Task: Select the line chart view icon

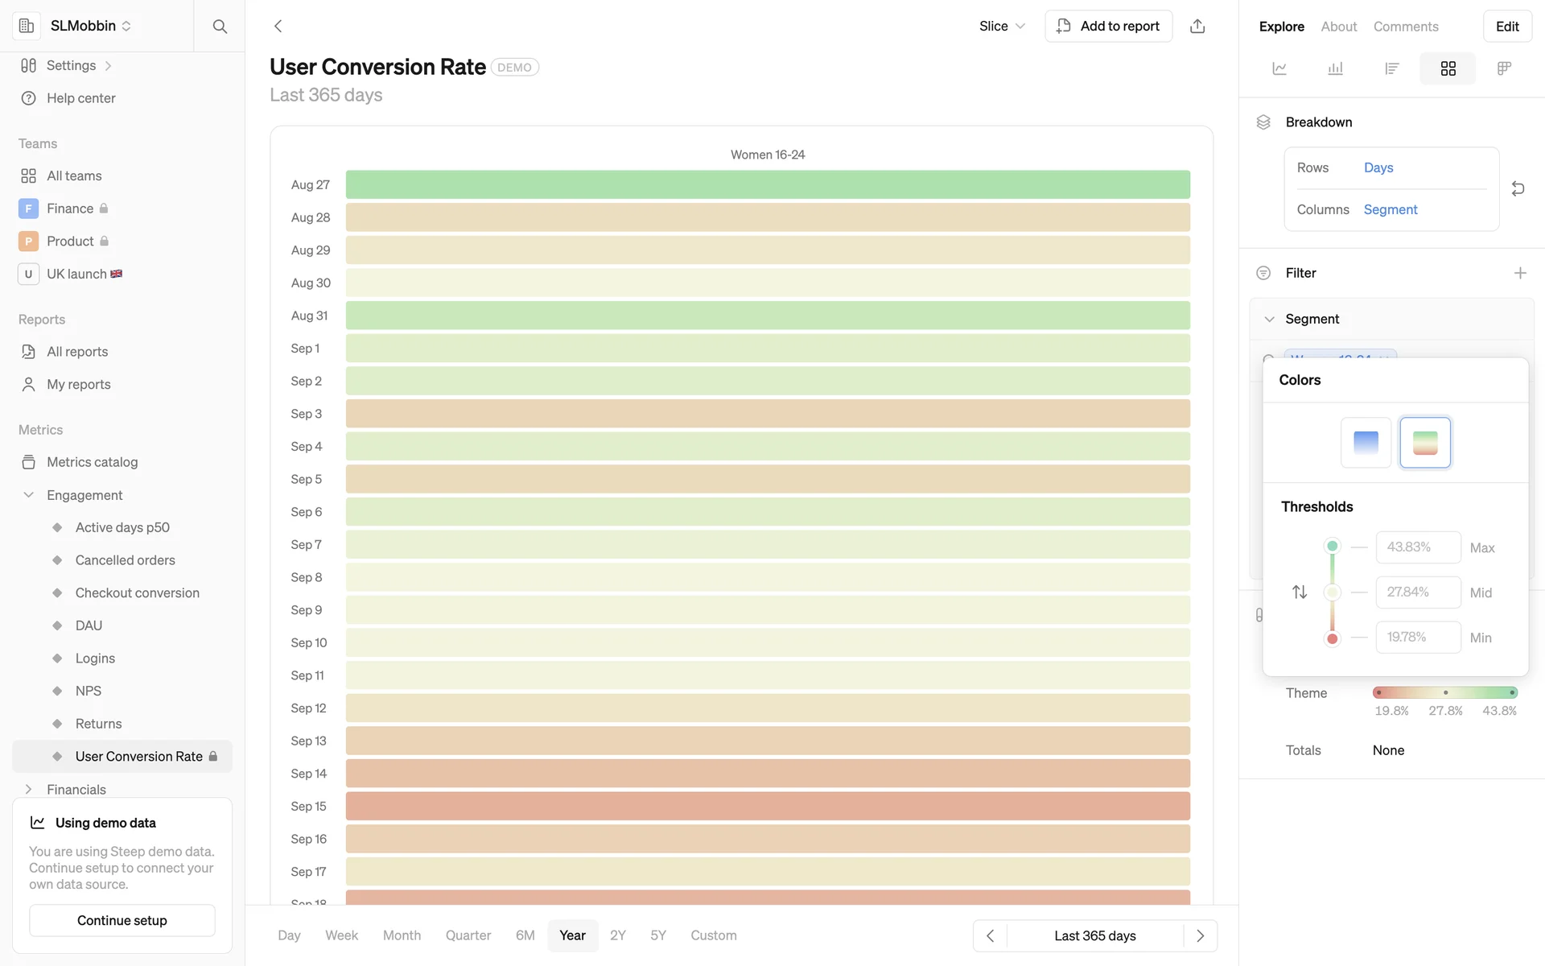Action: pos(1279,68)
